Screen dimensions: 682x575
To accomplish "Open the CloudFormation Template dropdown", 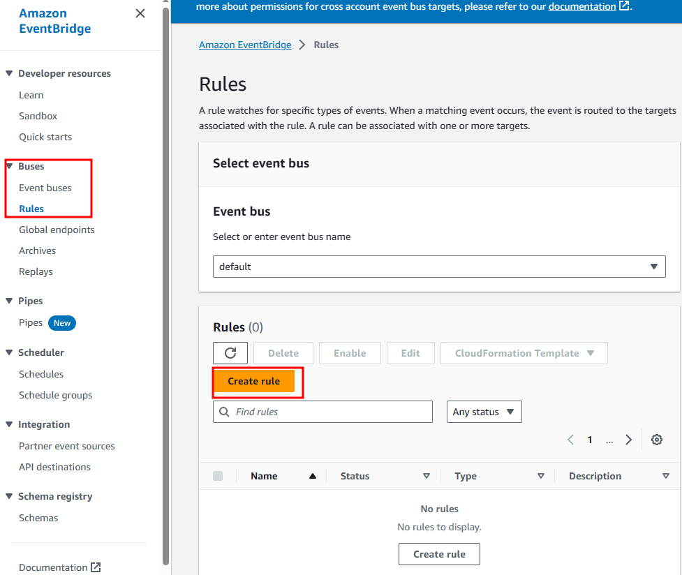I will 524,353.
